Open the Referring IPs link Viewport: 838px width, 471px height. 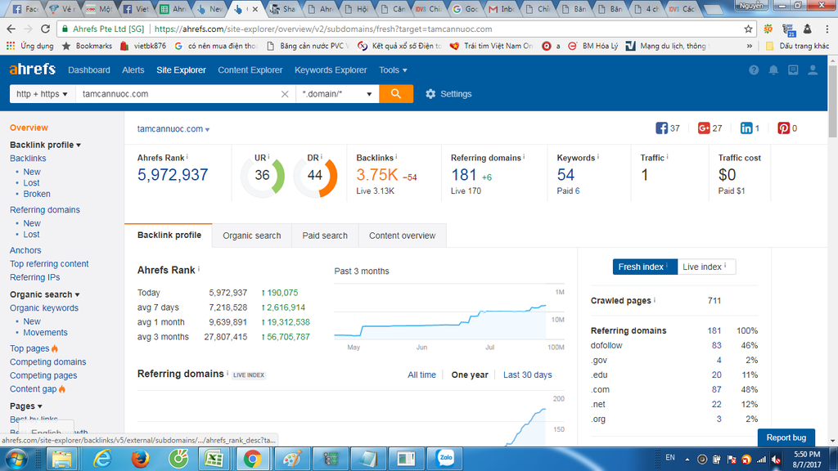tap(34, 277)
